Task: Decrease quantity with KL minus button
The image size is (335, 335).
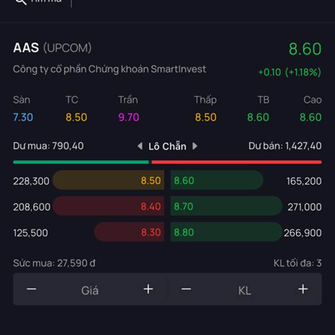Action: 186,289
